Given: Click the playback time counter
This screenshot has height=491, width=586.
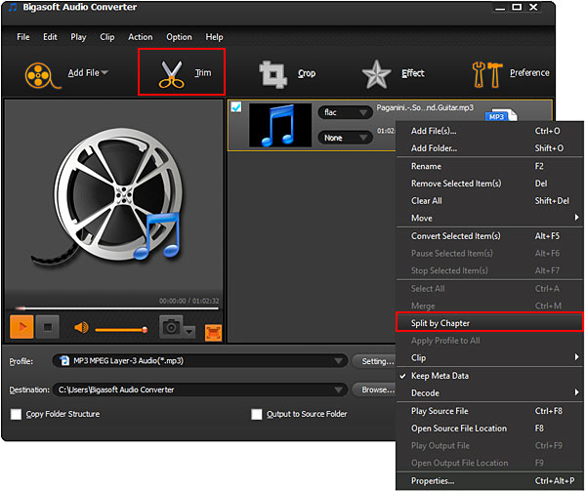Looking at the screenshot, I should (x=189, y=301).
